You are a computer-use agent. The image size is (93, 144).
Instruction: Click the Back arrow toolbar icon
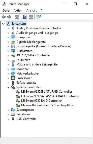(x=4, y=17)
